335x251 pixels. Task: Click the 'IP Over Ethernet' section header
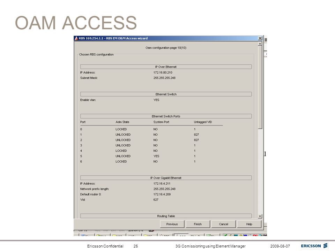pos(166,67)
